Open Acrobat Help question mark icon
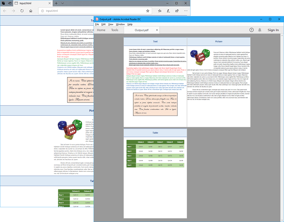Image resolution: width=284 pixels, height=222 pixels. tap(251, 30)
